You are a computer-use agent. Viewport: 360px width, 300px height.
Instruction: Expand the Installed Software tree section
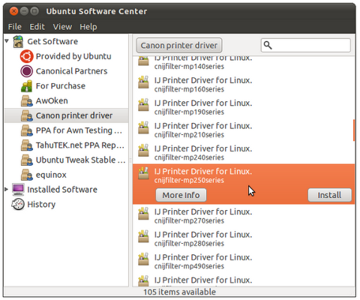(x=7, y=189)
